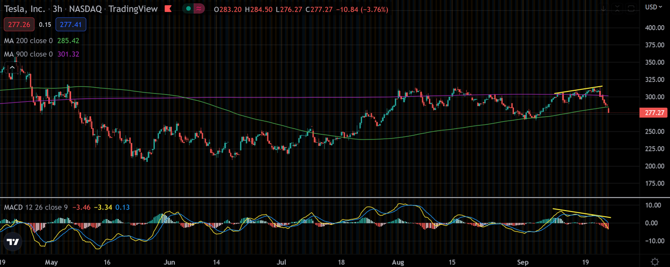Click the 175.00 price axis label
Image resolution: width=670 pixels, height=267 pixels.
click(654, 183)
